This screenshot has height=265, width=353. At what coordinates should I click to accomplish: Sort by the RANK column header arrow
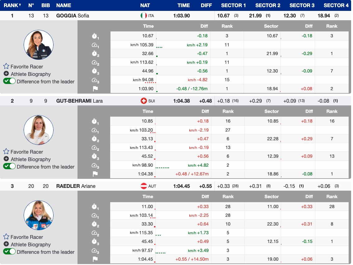[x=20, y=5]
